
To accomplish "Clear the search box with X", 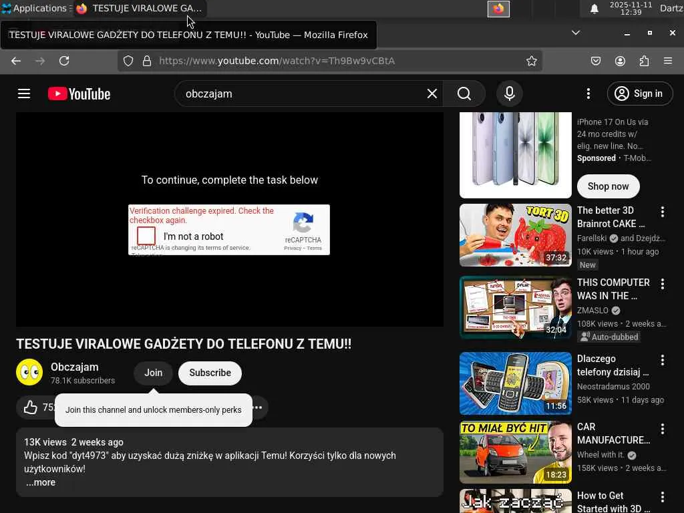I will pos(432,94).
